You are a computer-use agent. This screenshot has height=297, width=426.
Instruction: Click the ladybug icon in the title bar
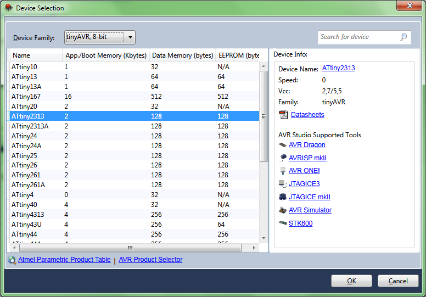(x=9, y=8)
